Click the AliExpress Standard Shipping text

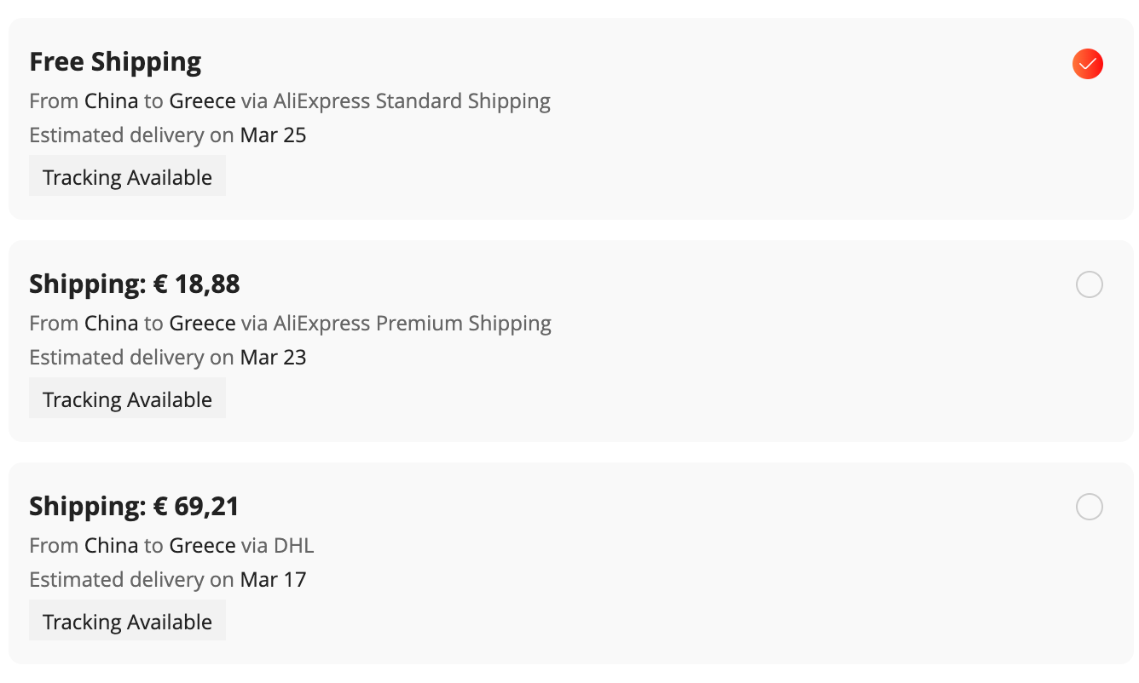point(412,101)
